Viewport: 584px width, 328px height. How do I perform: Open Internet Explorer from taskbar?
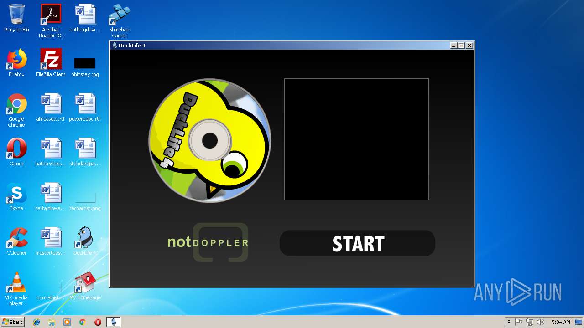(x=36, y=322)
